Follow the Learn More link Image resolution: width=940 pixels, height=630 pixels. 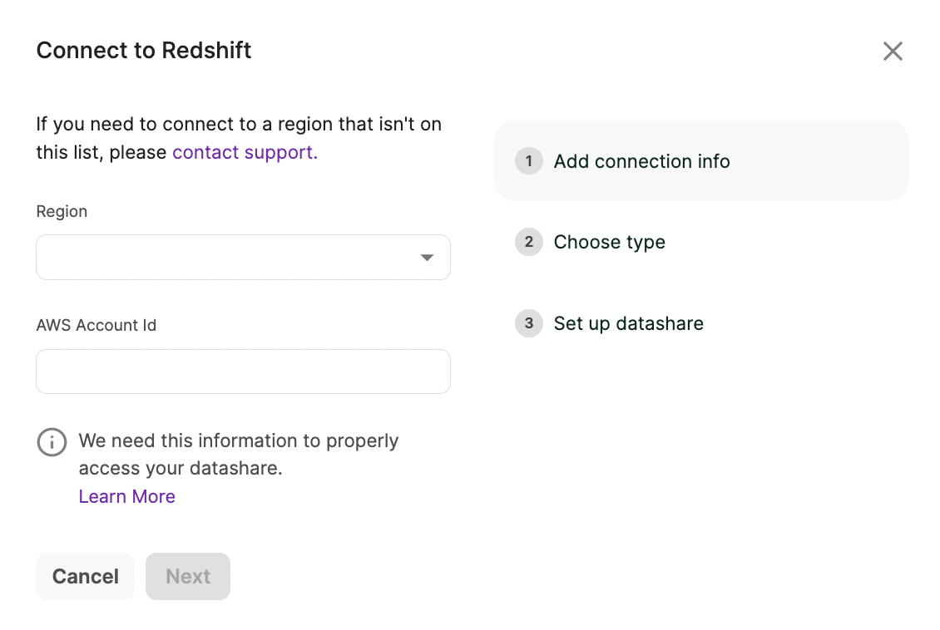(x=126, y=496)
